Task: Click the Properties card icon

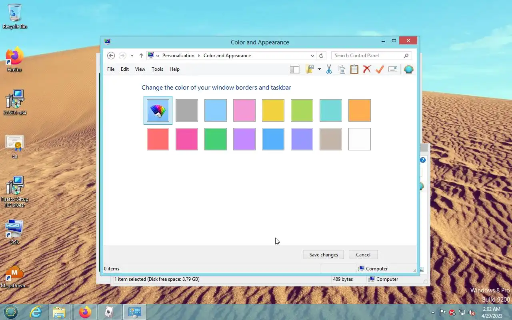Action: click(393, 69)
